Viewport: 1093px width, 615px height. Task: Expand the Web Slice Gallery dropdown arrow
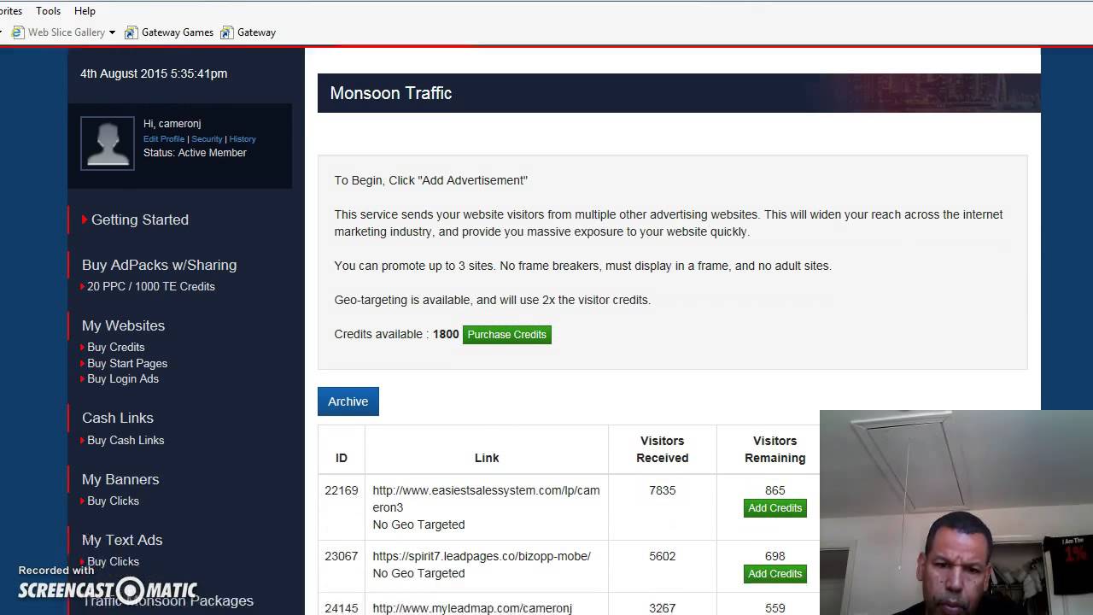[x=112, y=32]
